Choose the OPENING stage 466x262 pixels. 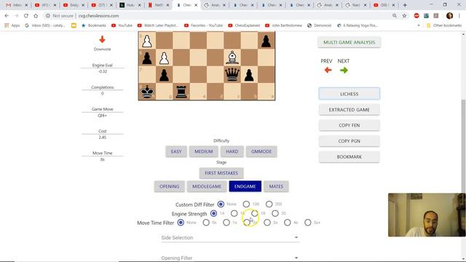click(x=170, y=186)
